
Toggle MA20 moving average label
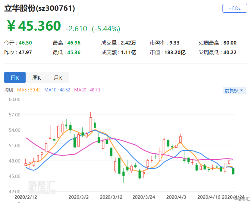coord(87,90)
